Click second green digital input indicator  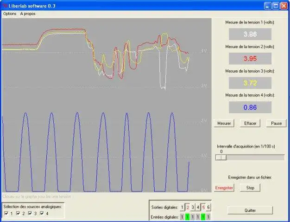tap(187, 217)
